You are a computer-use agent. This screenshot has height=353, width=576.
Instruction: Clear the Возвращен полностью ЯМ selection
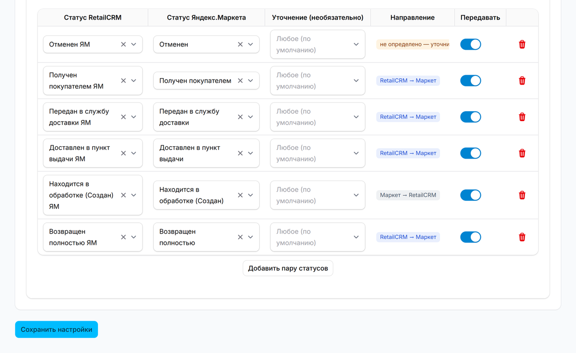123,237
